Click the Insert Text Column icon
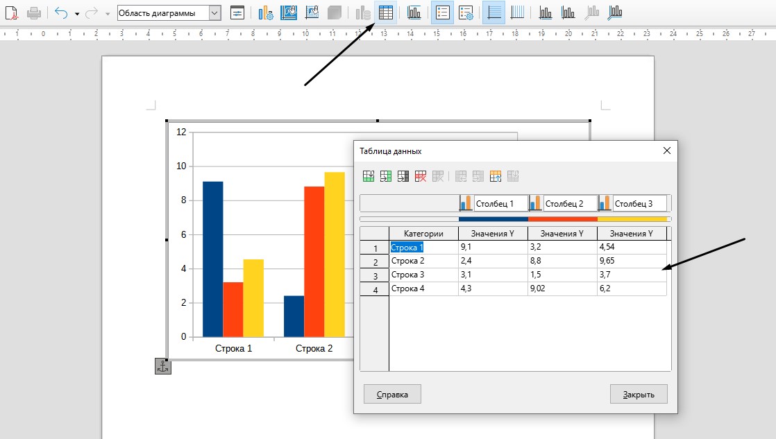 (403, 176)
